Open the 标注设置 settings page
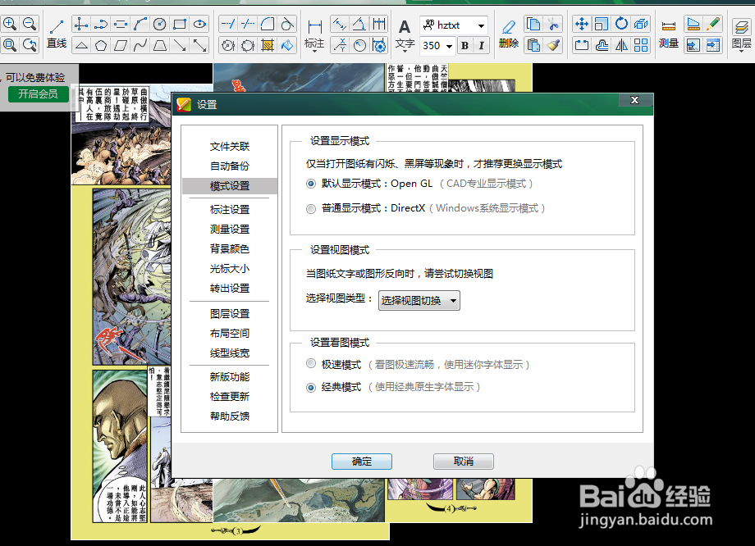Screen dimensions: 755x546 click(x=230, y=210)
